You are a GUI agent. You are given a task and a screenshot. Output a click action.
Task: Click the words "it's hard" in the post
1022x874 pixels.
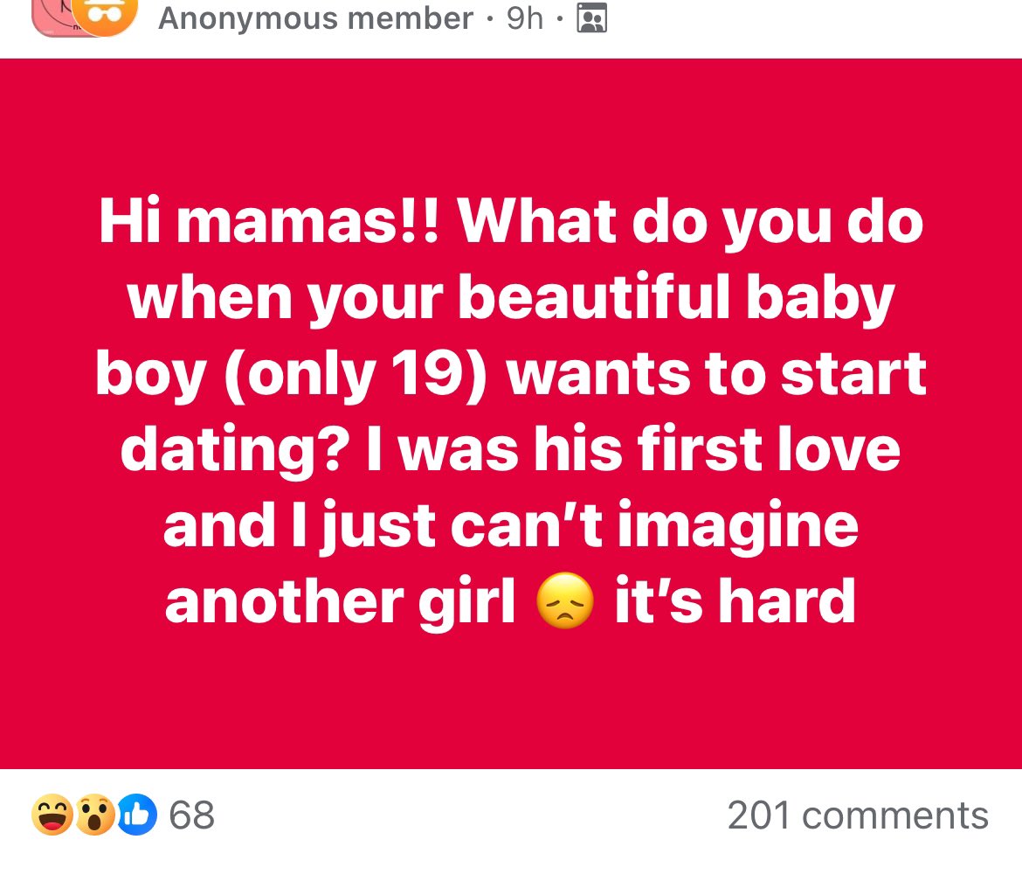[734, 601]
